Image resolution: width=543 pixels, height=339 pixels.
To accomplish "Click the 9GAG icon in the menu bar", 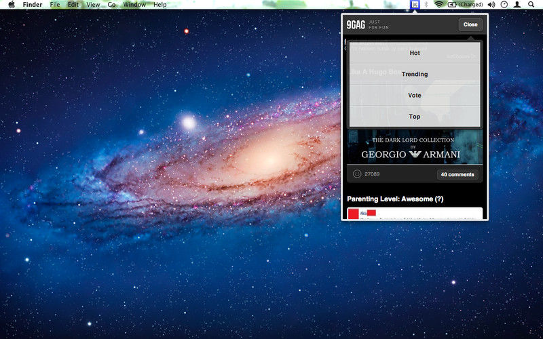I will coord(415,5).
